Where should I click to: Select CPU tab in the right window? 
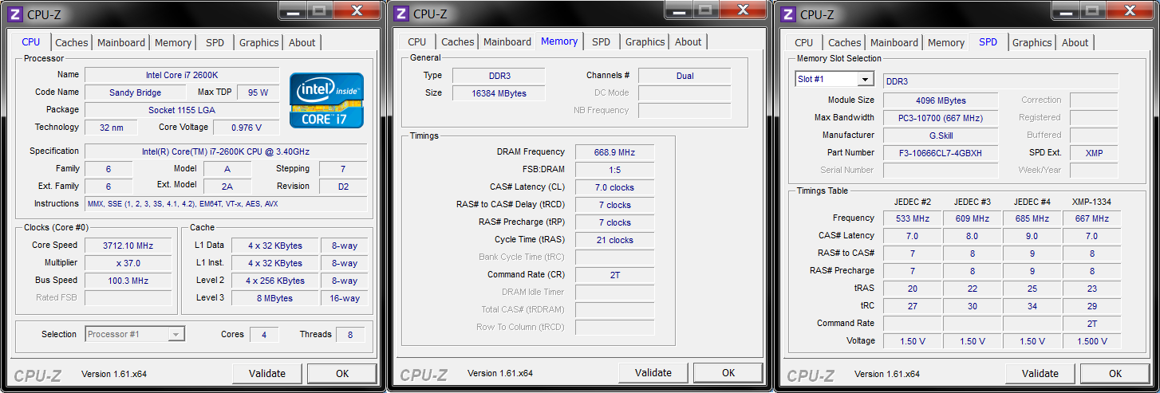click(804, 43)
